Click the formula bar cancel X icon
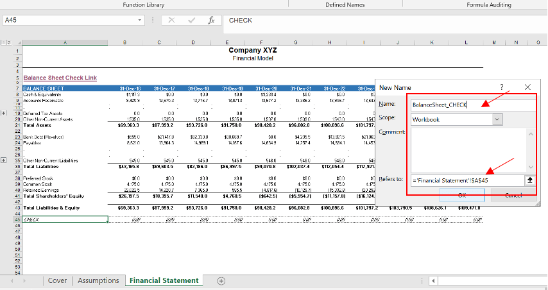The height and width of the screenshot is (290, 548). [x=171, y=21]
